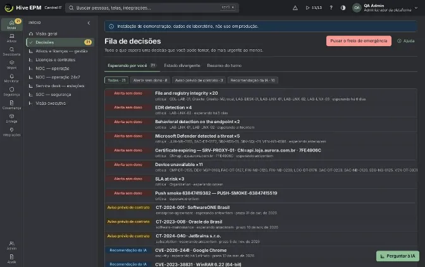The height and width of the screenshot is (267, 425).
Task: Open the Integrações section in the icon rail
Action: (x=11, y=132)
